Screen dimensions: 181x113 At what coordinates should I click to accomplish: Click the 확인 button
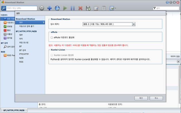tap(141, 98)
